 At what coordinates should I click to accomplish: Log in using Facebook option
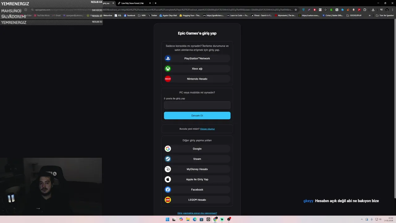[197, 190]
